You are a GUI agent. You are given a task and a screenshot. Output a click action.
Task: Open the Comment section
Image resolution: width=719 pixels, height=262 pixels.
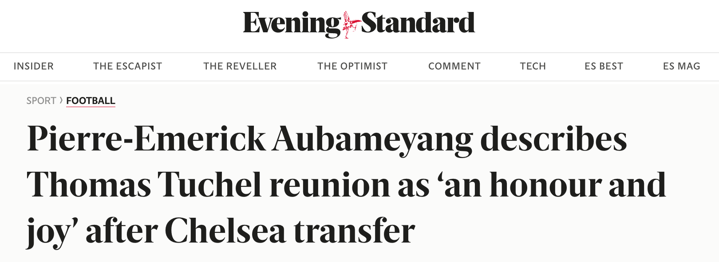pos(454,66)
